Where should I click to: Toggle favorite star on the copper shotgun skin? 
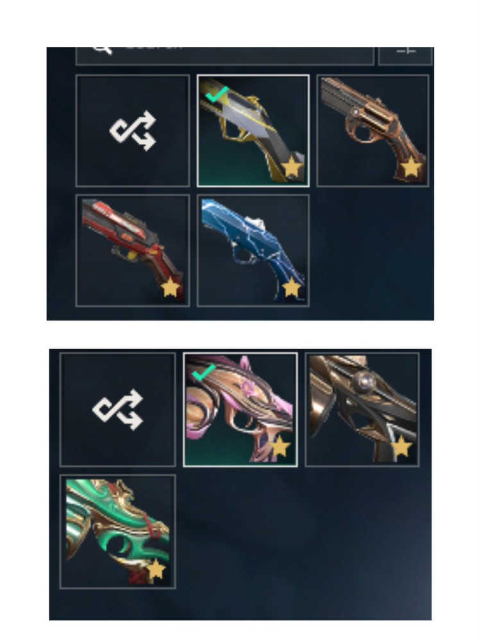(411, 168)
